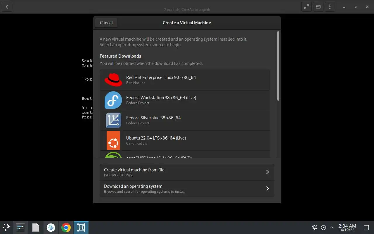374x234 pixels.
Task: Click the Featured Downloads heading
Action: (120, 56)
